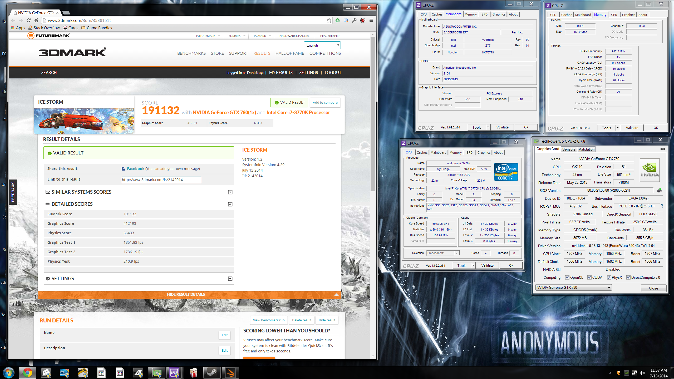Click the Chrome reload page icon

pos(28,20)
